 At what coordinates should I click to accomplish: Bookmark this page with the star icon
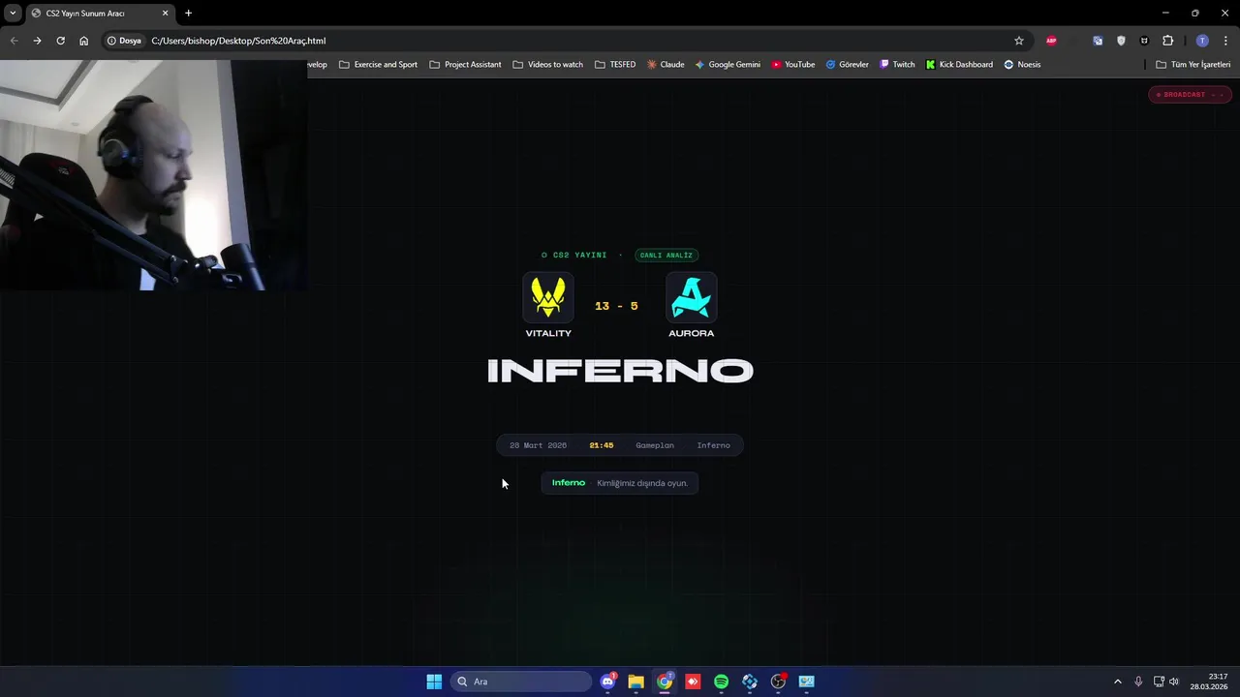pos(1019,41)
